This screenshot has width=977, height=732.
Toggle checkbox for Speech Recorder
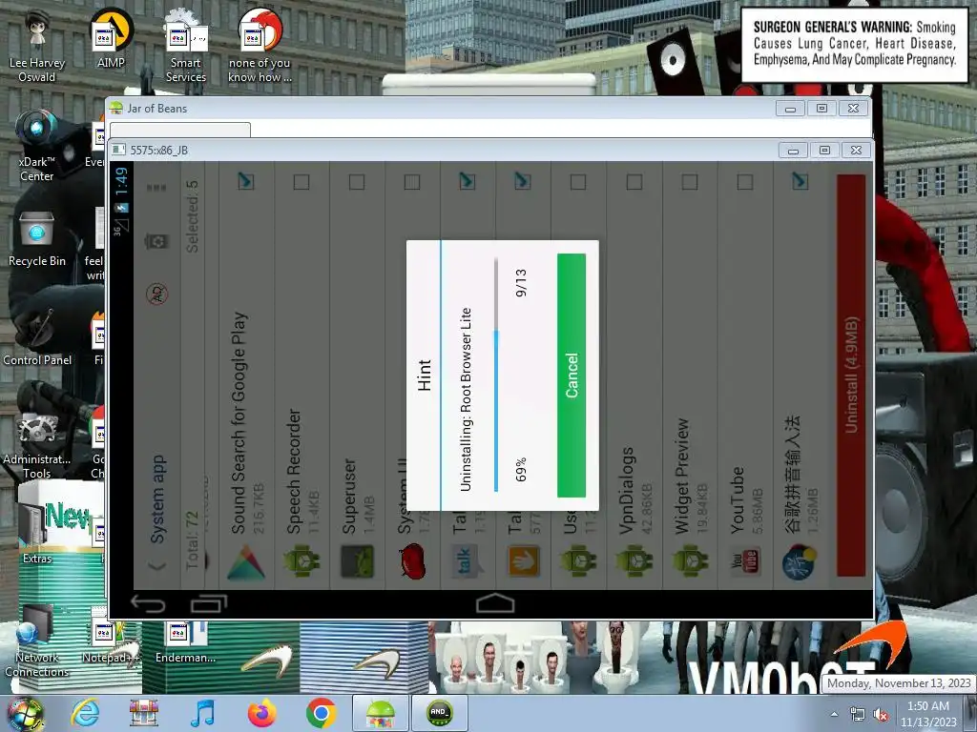click(x=301, y=182)
